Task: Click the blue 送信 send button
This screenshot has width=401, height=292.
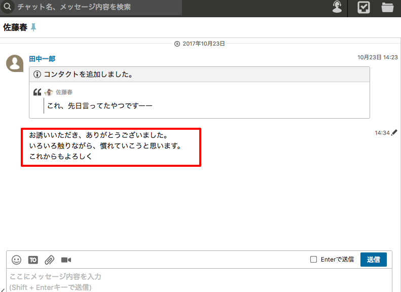Action: [374, 260]
